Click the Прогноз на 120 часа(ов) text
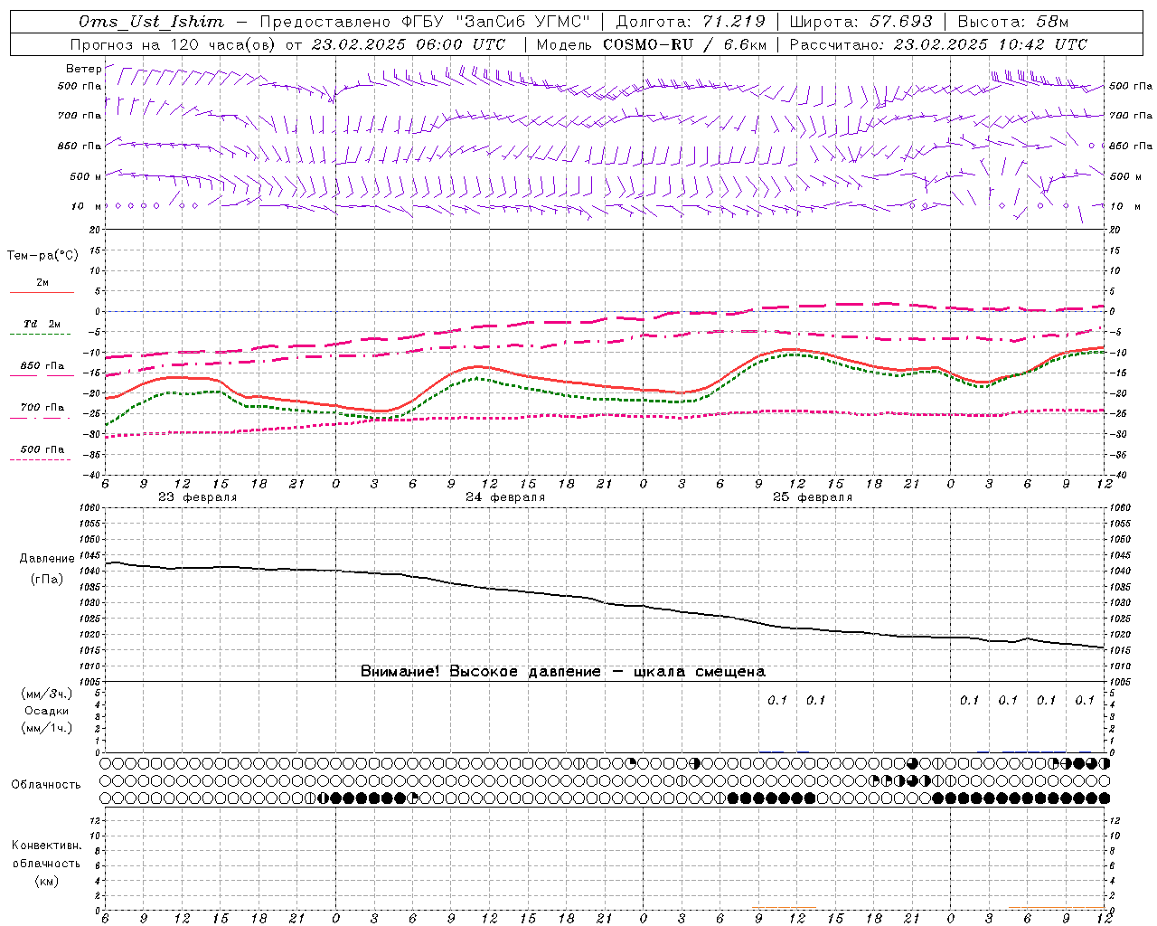The width and height of the screenshot is (1157, 926). point(174,44)
